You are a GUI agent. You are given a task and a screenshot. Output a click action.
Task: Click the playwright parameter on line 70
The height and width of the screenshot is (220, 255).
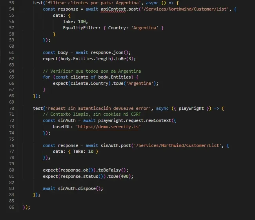(x=191, y=108)
